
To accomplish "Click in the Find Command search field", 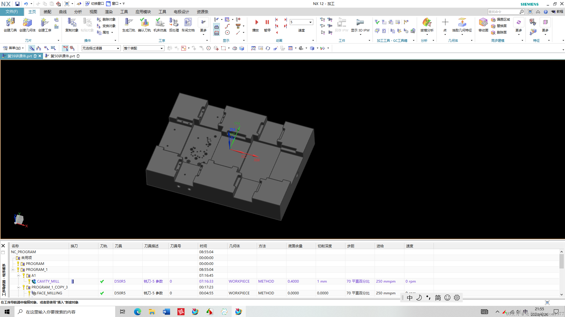I will pyautogui.click(x=503, y=12).
